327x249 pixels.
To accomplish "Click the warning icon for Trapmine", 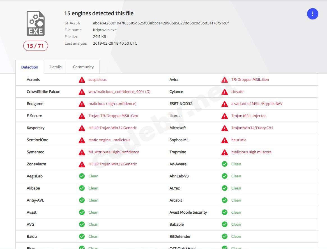I will click(225, 152).
